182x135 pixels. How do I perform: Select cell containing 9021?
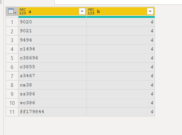click(52, 31)
